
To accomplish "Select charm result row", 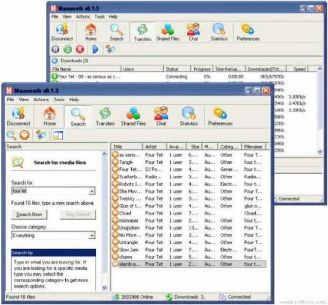I will tap(189, 257).
